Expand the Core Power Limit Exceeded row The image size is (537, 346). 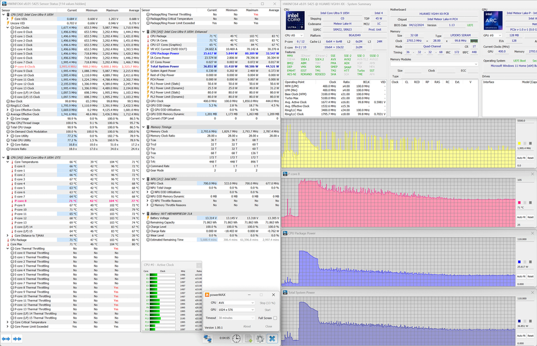coord(7,326)
